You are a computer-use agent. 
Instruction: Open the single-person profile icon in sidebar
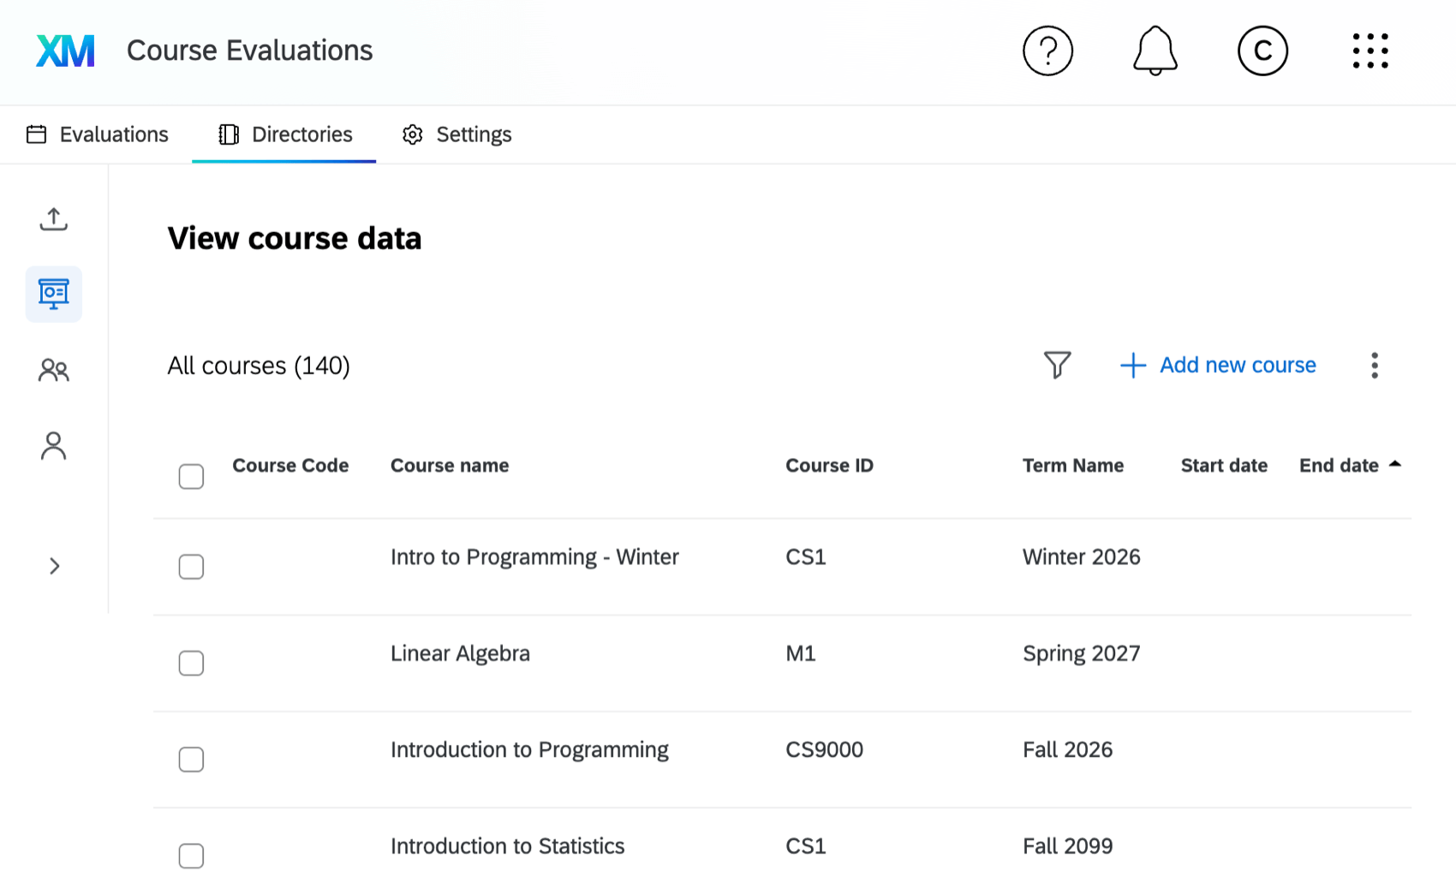point(53,445)
